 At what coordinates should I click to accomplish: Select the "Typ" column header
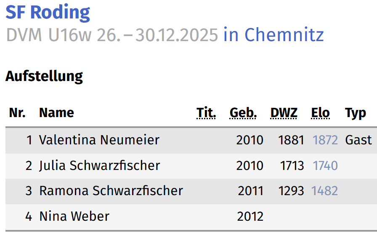[356, 113]
